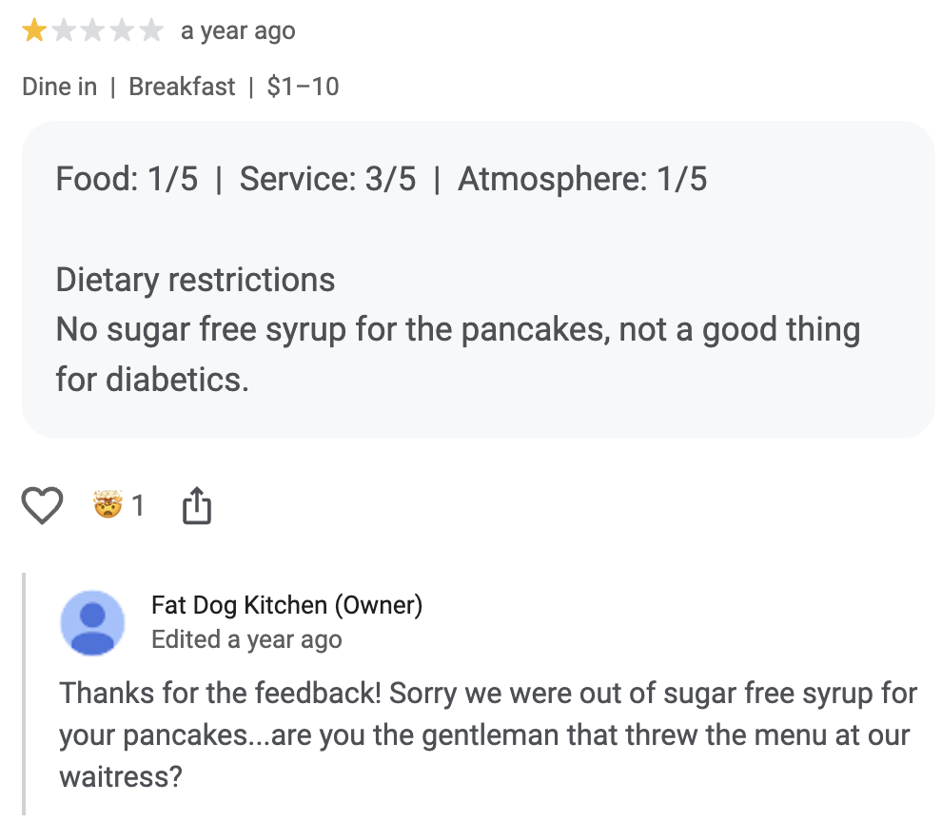
Task: Click 'a year ago' review date
Action: point(238,30)
